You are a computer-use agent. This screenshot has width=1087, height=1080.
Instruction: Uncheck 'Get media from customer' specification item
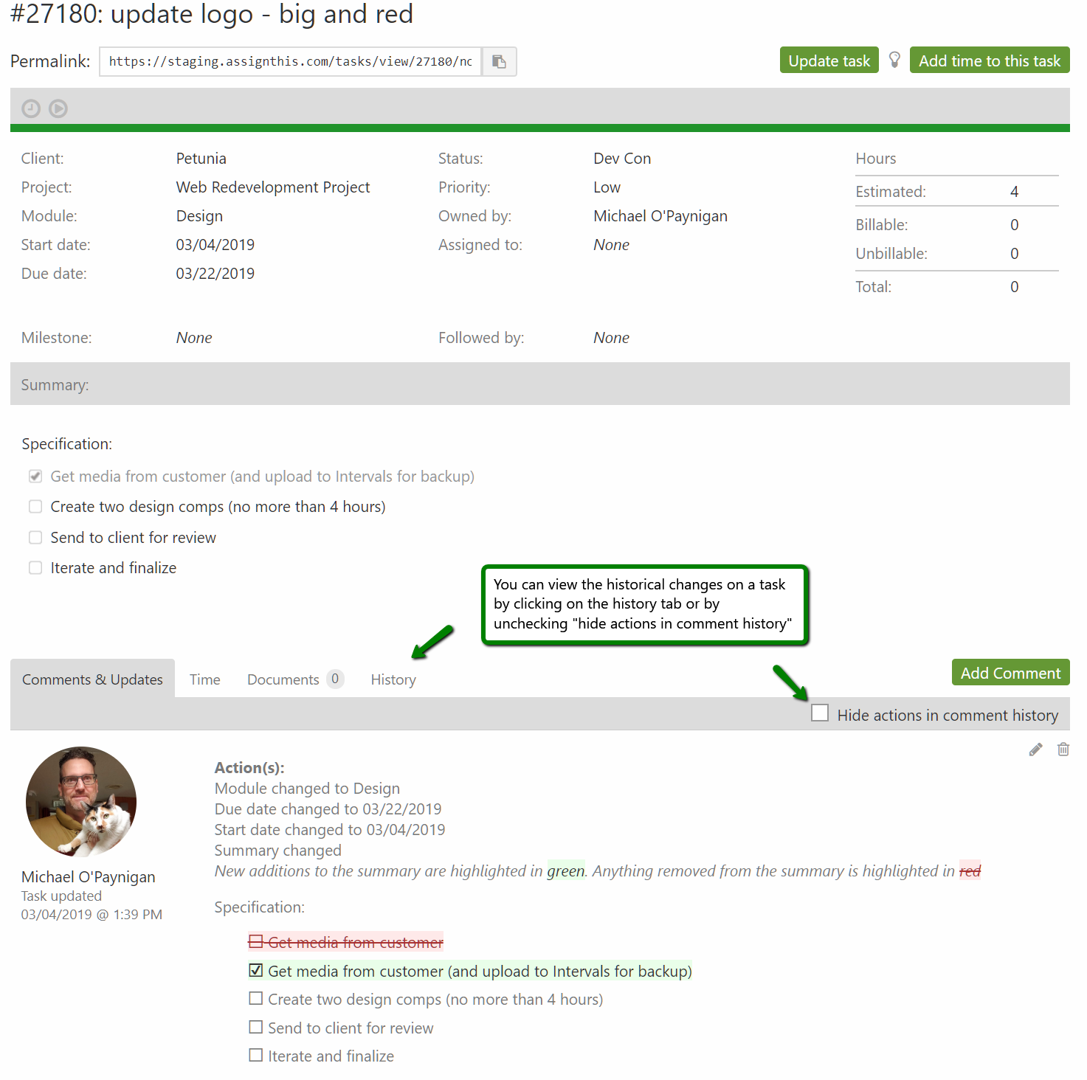[35, 477]
